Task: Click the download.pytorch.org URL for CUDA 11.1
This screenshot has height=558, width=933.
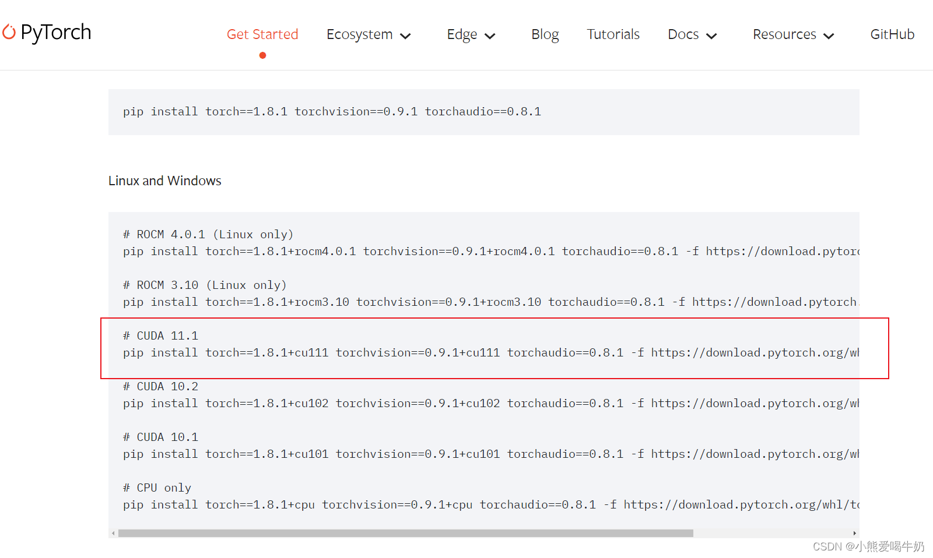Action: coord(752,352)
